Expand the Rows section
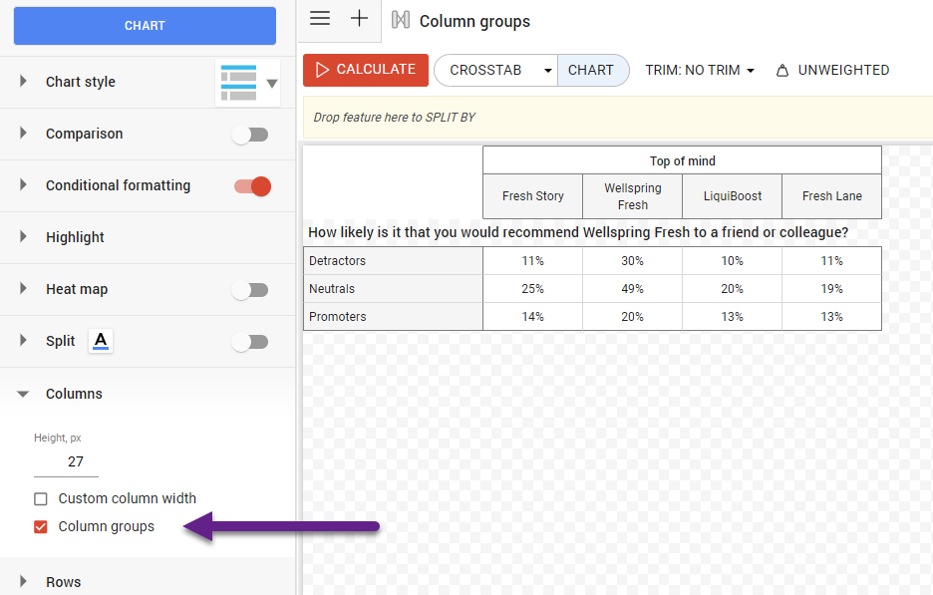 [21, 582]
